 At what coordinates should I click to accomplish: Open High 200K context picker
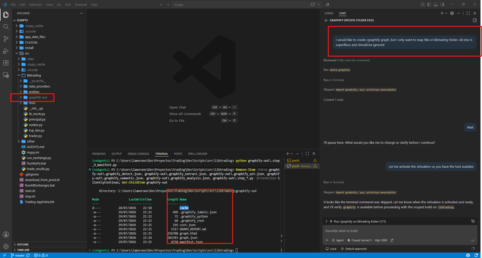point(381,240)
